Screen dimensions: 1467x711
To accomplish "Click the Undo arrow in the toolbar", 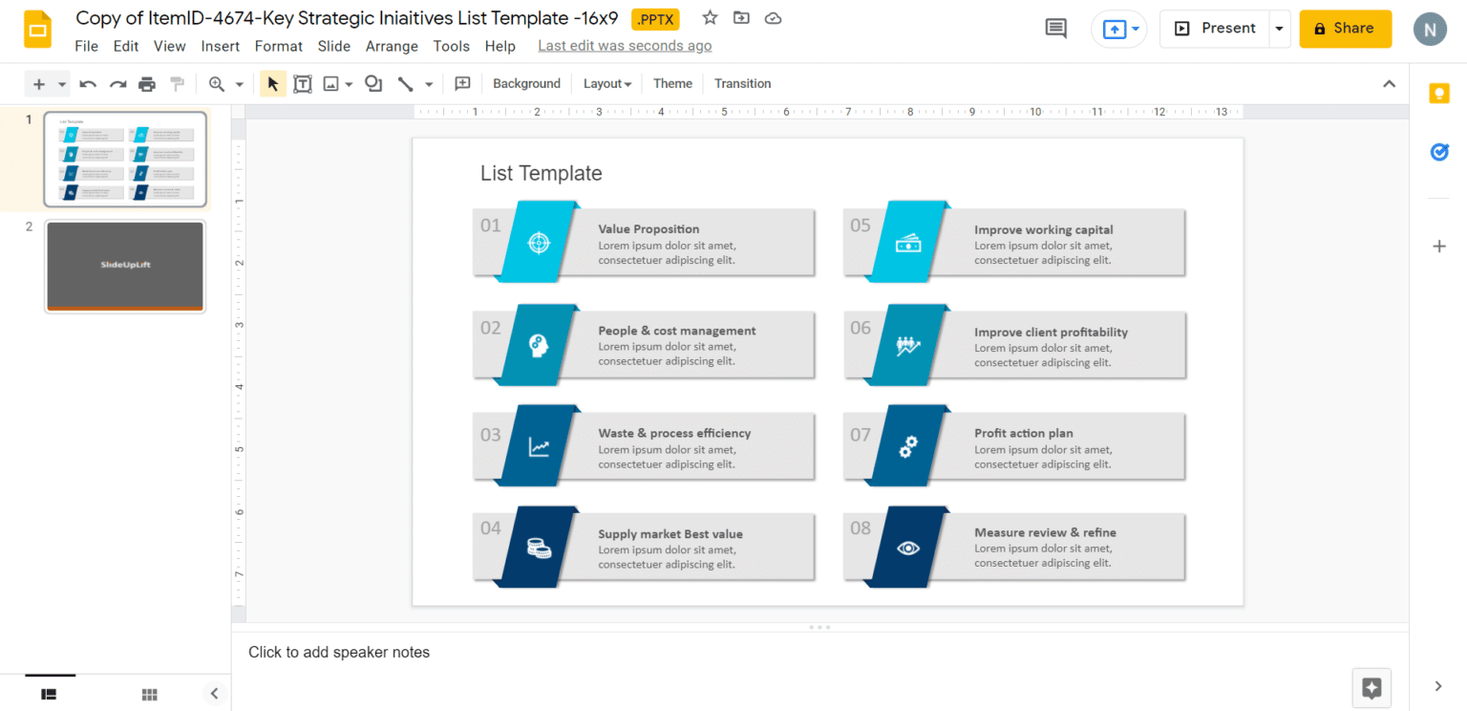I will 88,84.
